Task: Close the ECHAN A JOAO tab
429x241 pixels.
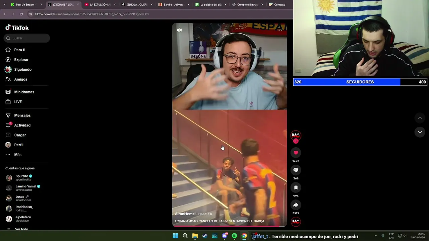Action: (x=78, y=5)
